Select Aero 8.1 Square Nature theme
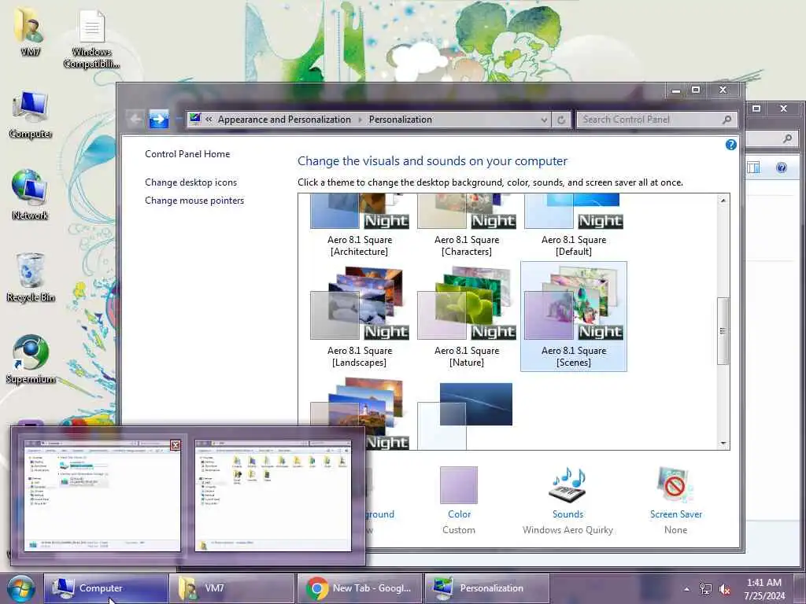This screenshot has height=604, width=806. point(467,316)
